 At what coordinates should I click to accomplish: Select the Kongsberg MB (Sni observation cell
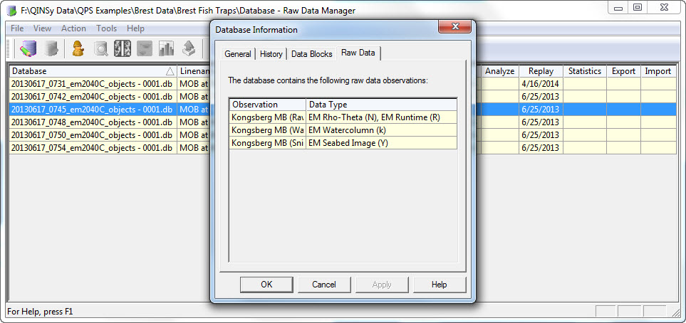(x=267, y=143)
